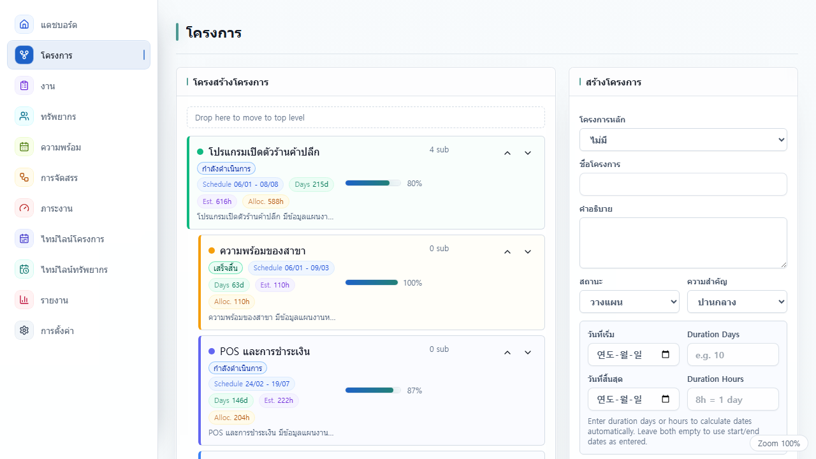The width and height of the screenshot is (816, 459).
Task: Click the ความพร้อม calendar icon
Action: click(x=24, y=147)
